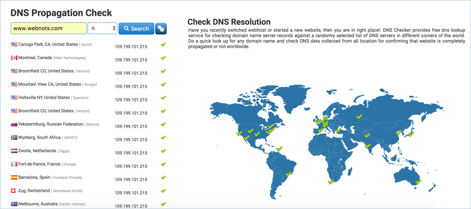Click the IP address in Zwolle row
Image resolution: width=471 pixels, height=209 pixels.
point(131,153)
